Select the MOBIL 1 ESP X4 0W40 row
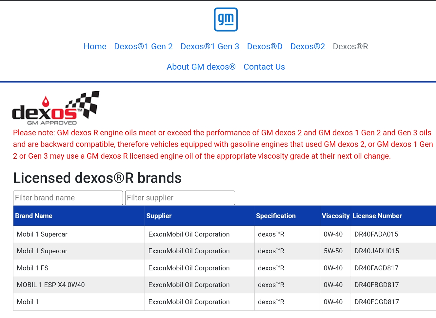 [x=225, y=285]
